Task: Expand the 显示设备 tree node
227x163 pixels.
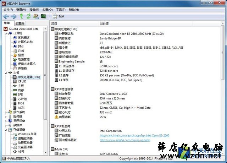Action: pyautogui.click(x=6, y=121)
